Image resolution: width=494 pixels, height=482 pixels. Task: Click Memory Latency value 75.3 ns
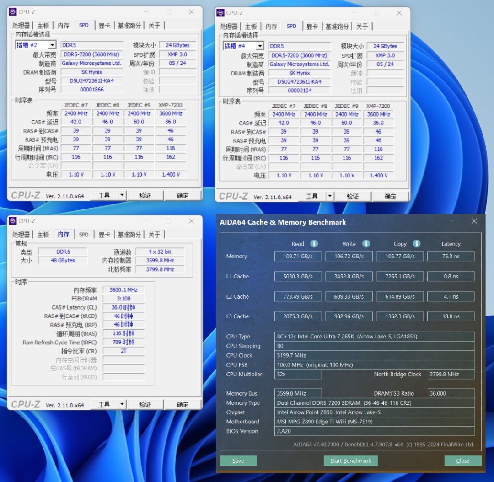tap(451, 256)
